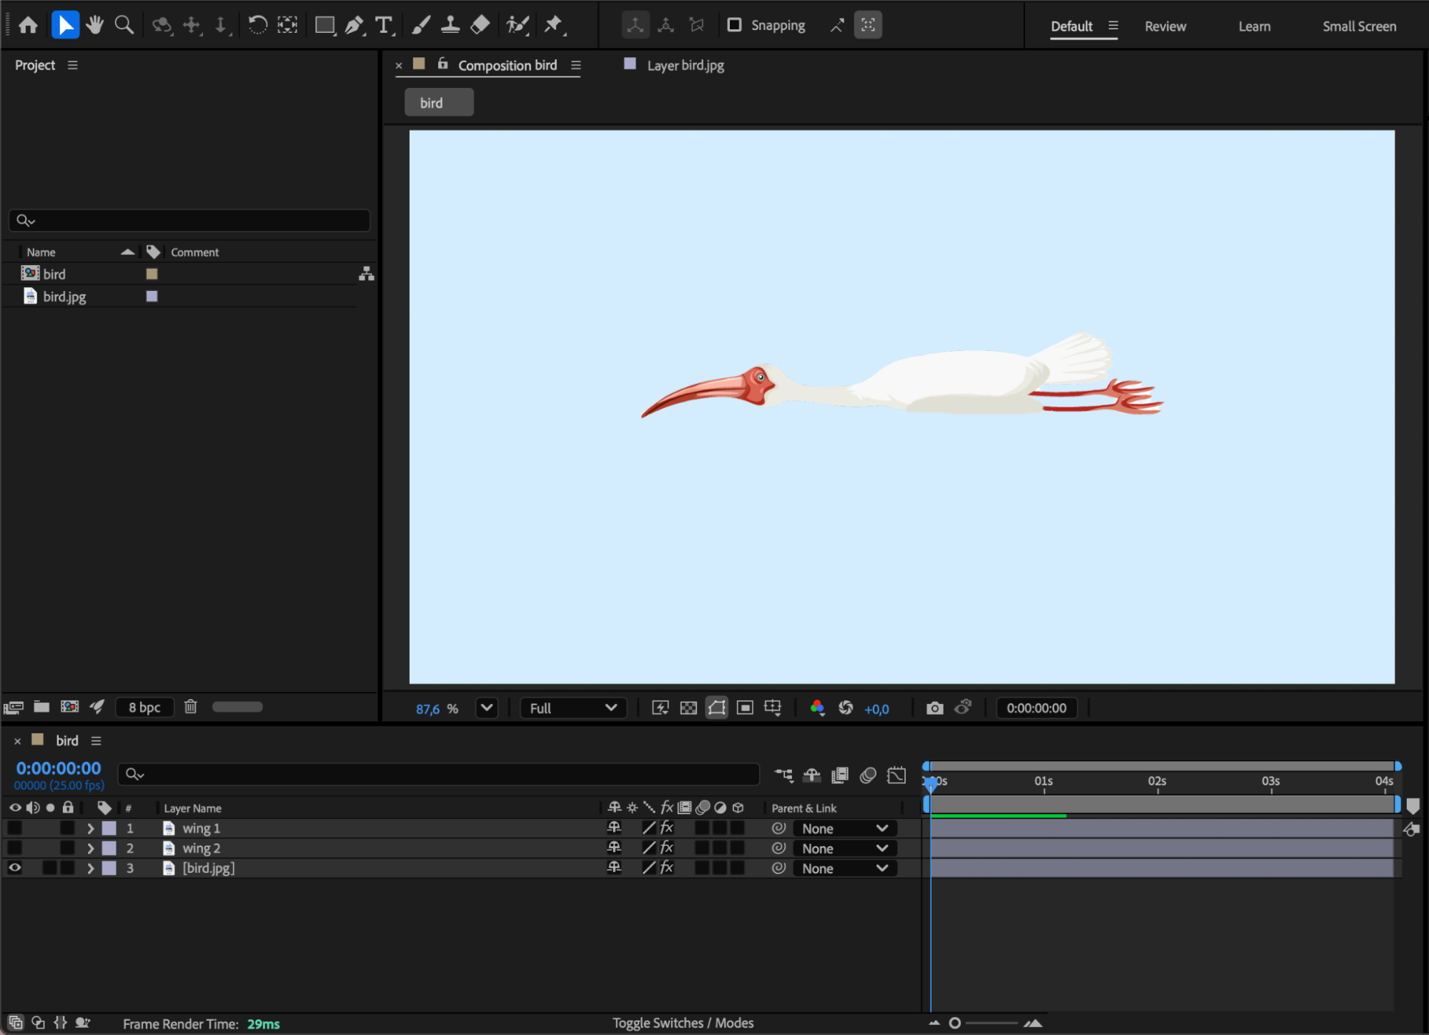The width and height of the screenshot is (1429, 1035).
Task: Select the Zoom magnifier tool
Action: (124, 25)
